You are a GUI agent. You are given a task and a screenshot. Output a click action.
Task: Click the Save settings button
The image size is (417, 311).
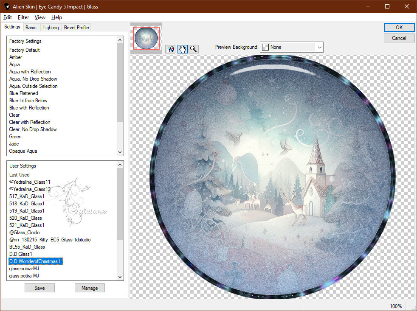pos(39,288)
